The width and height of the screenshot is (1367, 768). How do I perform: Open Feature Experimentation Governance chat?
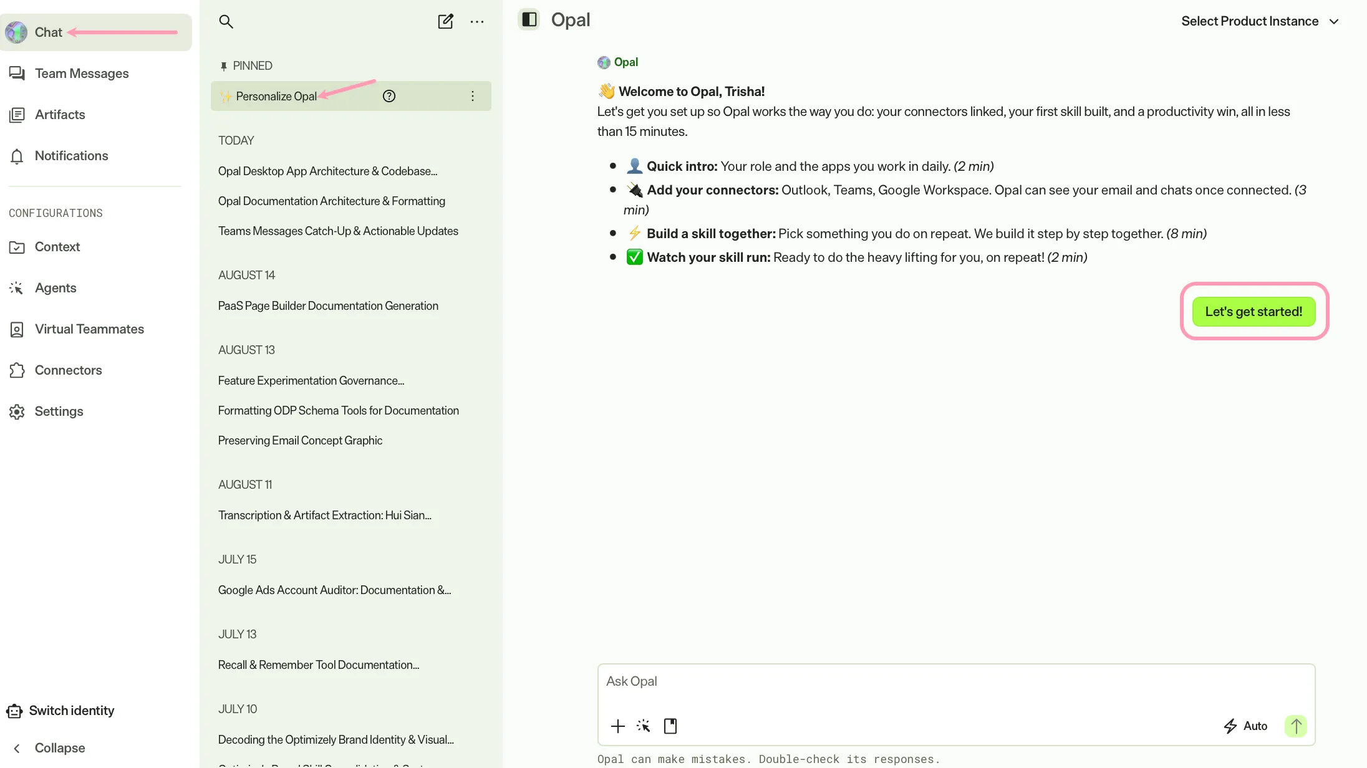[x=311, y=380]
